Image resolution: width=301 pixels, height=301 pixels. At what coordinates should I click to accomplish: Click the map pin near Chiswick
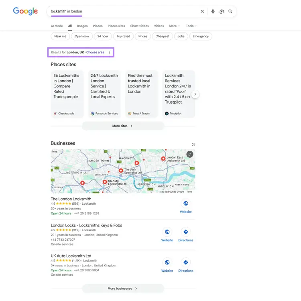point(82,183)
